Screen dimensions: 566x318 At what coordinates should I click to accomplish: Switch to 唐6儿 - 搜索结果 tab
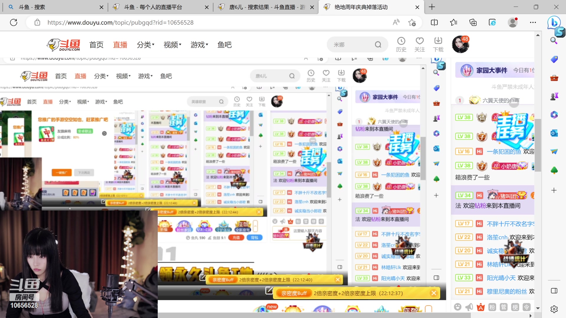click(x=266, y=7)
